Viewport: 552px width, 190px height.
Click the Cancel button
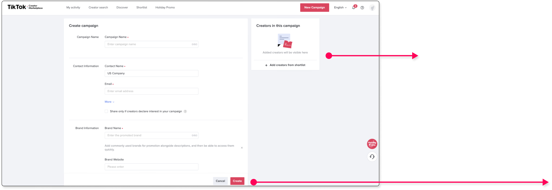click(220, 181)
